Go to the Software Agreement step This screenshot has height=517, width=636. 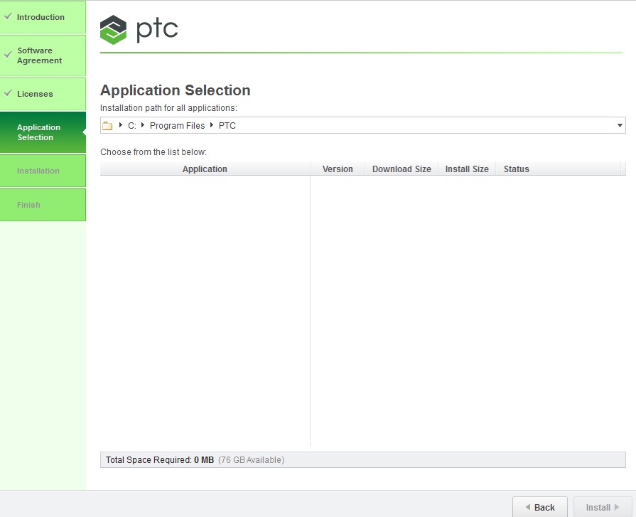(x=43, y=55)
